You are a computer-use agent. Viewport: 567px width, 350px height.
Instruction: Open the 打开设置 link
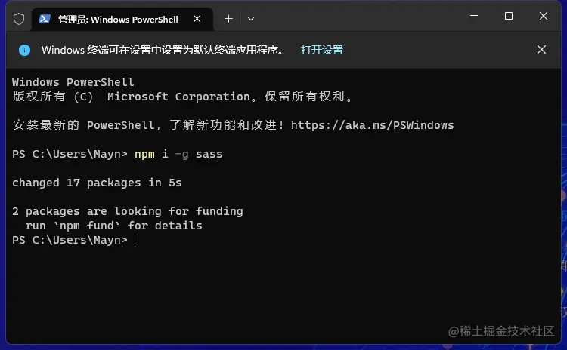(x=322, y=50)
